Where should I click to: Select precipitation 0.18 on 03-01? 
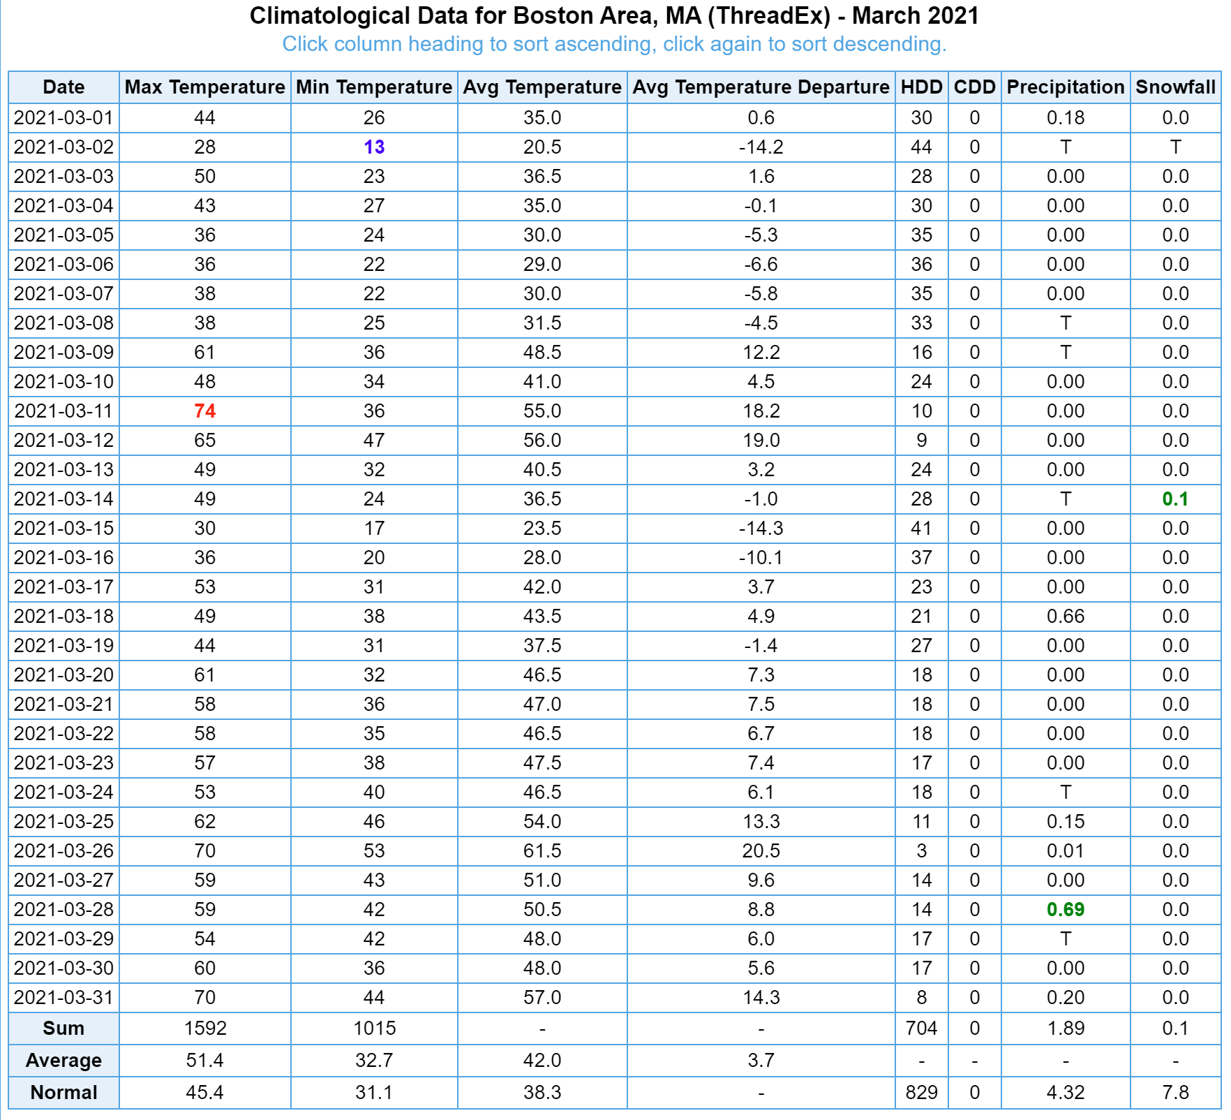[x=1066, y=118]
